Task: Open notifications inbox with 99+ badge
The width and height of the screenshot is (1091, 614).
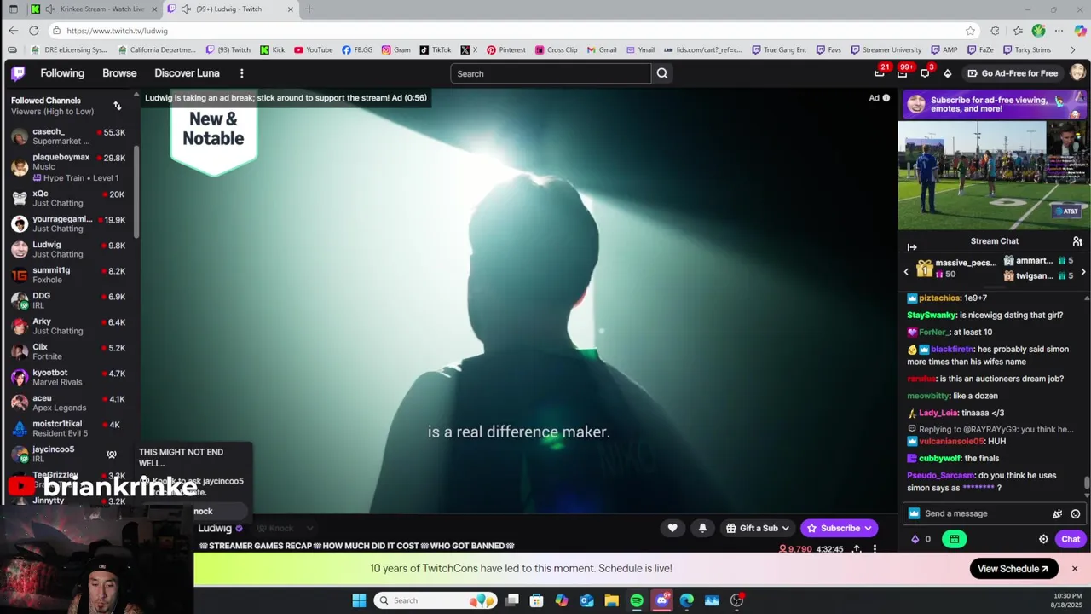Action: click(903, 73)
